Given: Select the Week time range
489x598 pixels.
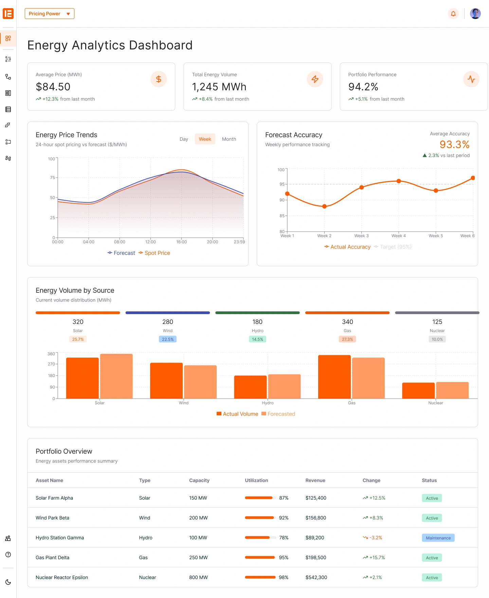Looking at the screenshot, I should 205,139.
